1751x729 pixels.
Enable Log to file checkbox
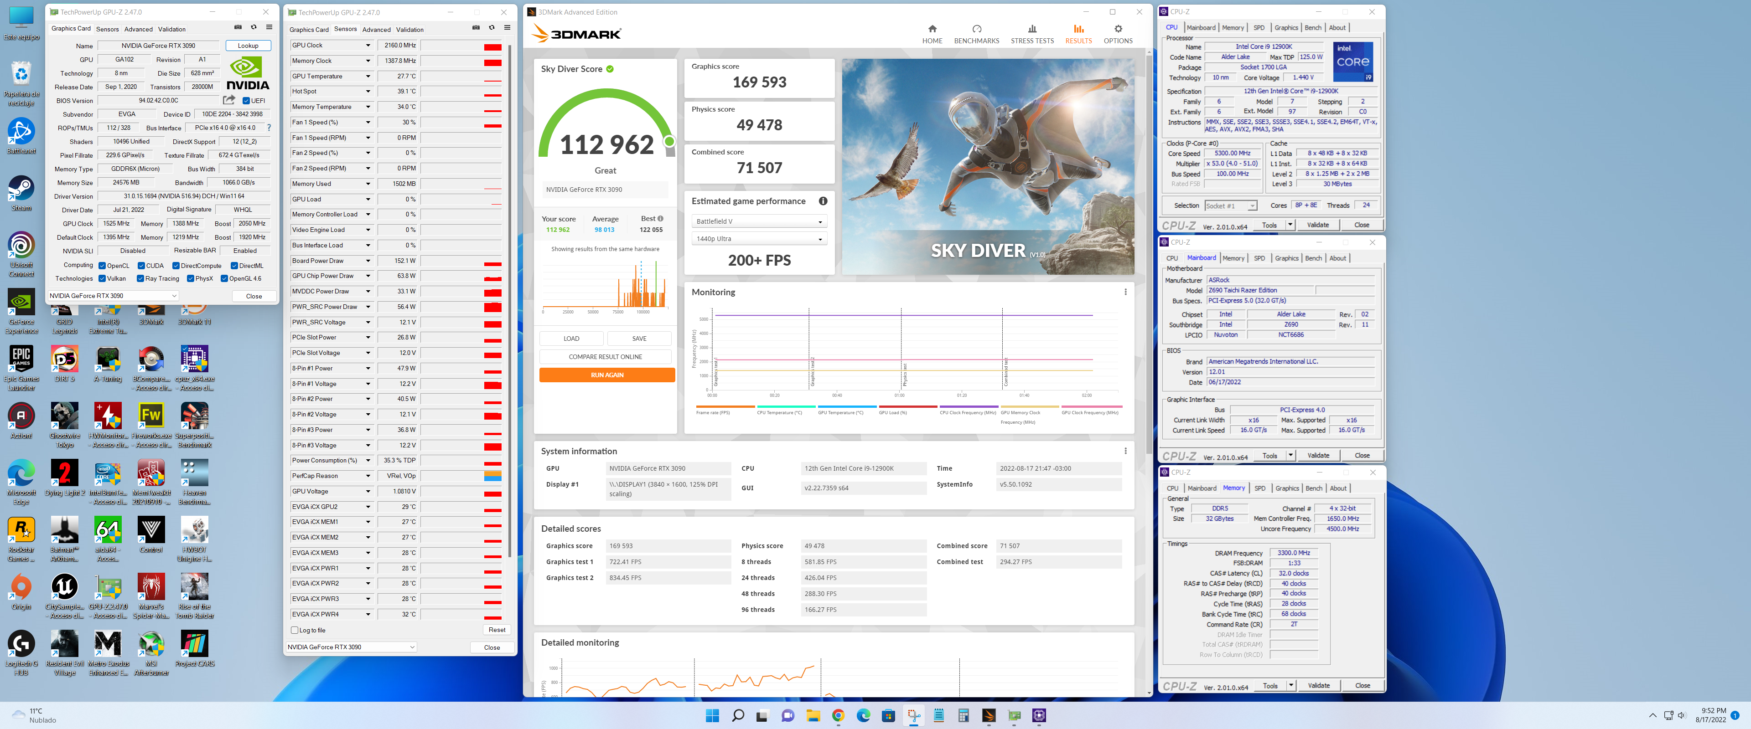(x=294, y=630)
